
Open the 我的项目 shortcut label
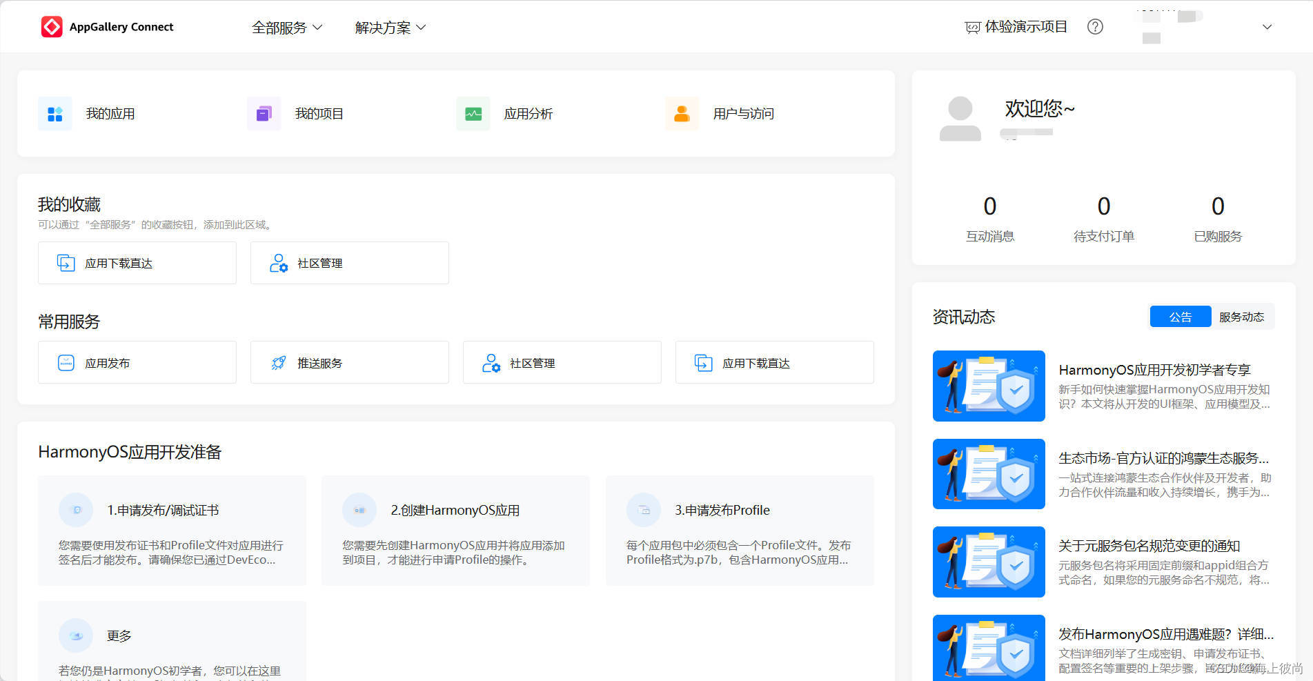(319, 114)
